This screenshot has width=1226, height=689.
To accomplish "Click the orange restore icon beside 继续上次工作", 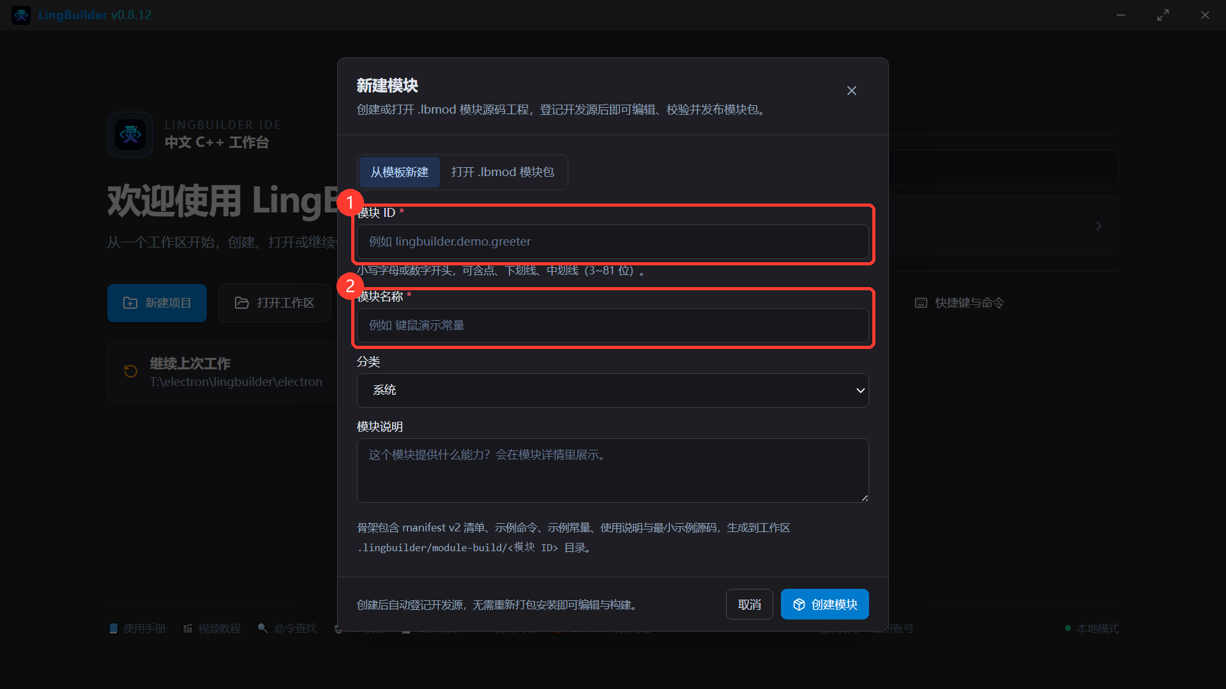I will (x=131, y=371).
